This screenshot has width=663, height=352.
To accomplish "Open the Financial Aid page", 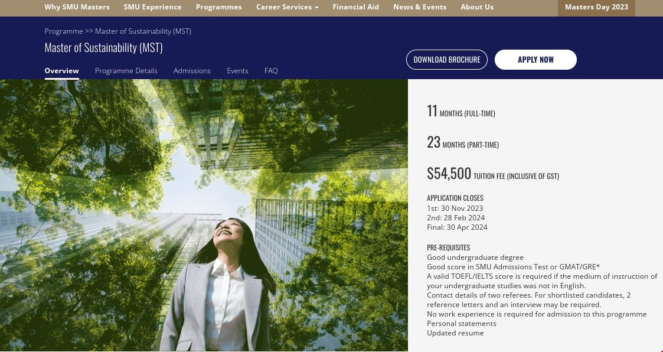I will [355, 7].
